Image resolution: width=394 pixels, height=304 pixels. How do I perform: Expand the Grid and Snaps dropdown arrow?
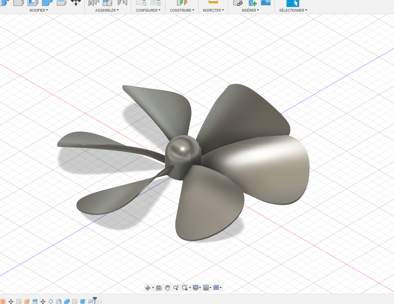pos(210,288)
